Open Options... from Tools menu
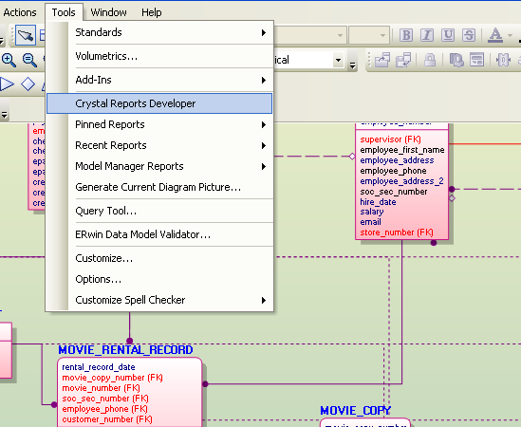 (x=159, y=279)
